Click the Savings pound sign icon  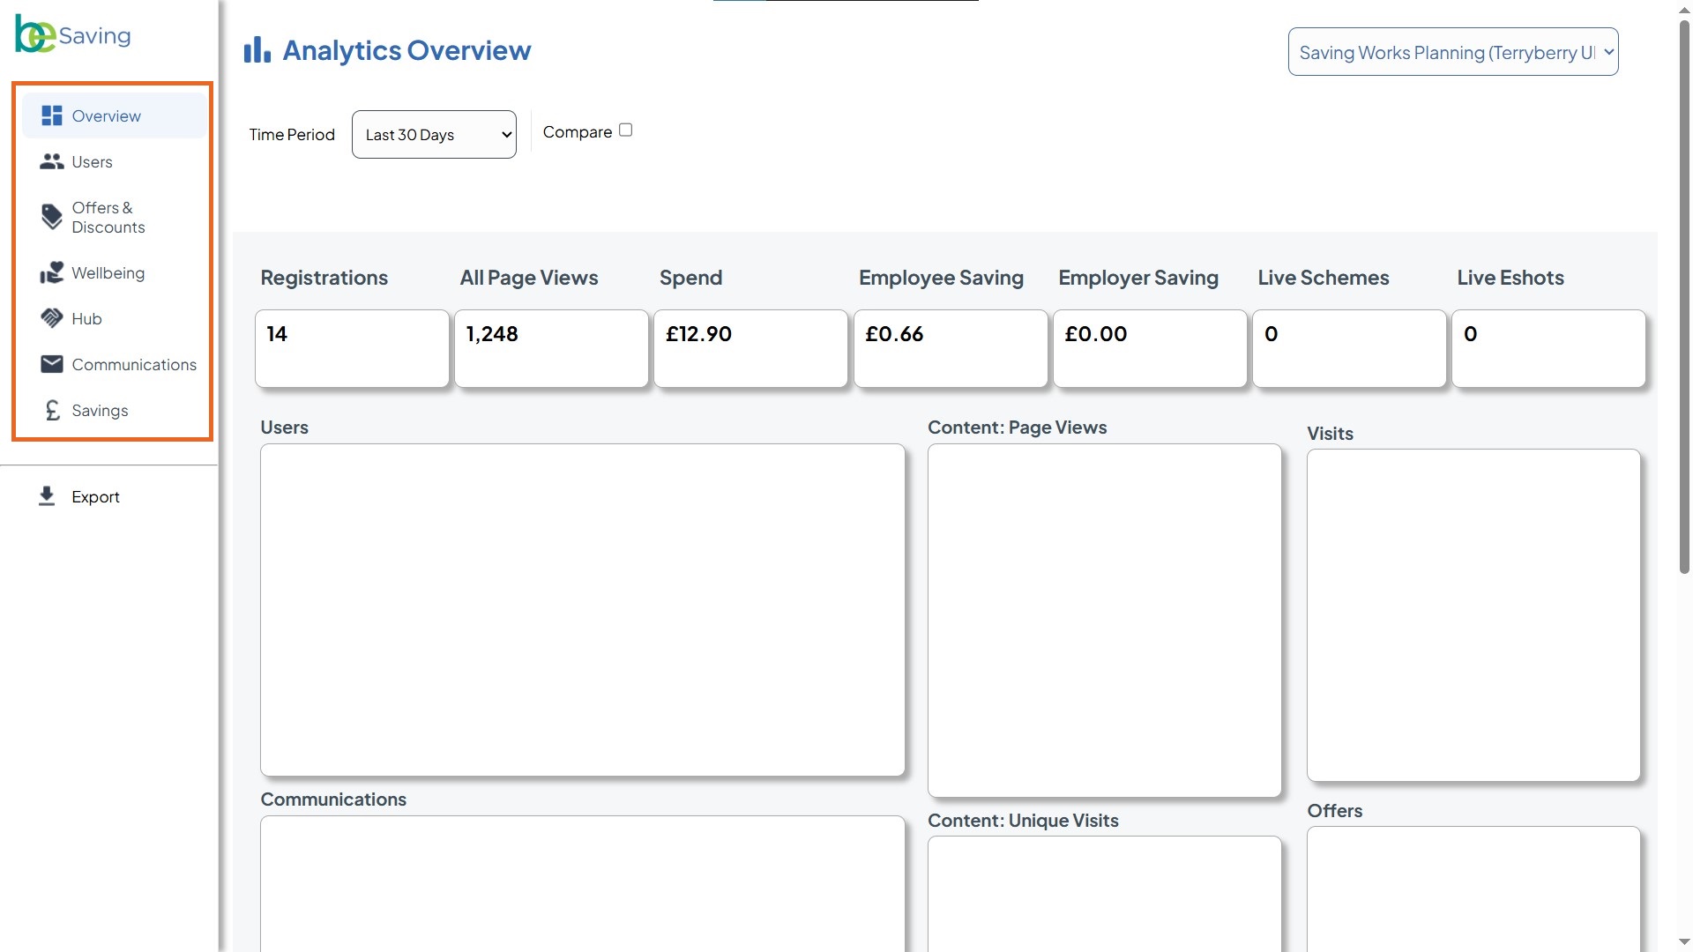click(x=52, y=410)
